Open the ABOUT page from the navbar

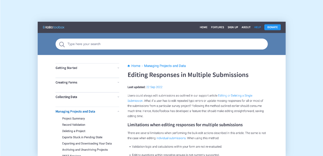point(246,27)
